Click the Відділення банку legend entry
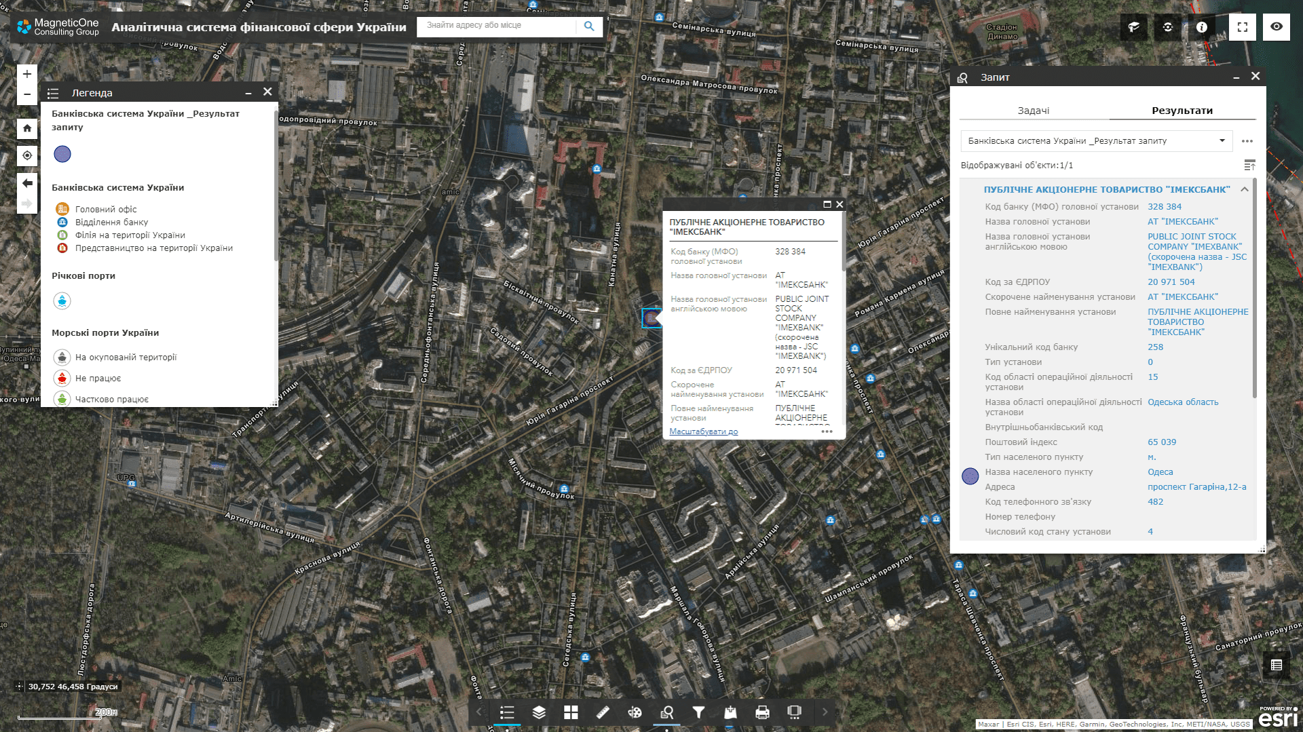The image size is (1303, 732). [x=111, y=222]
